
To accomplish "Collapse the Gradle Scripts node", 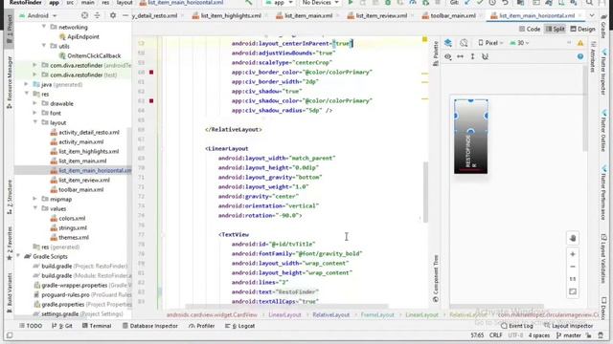I will (18, 256).
